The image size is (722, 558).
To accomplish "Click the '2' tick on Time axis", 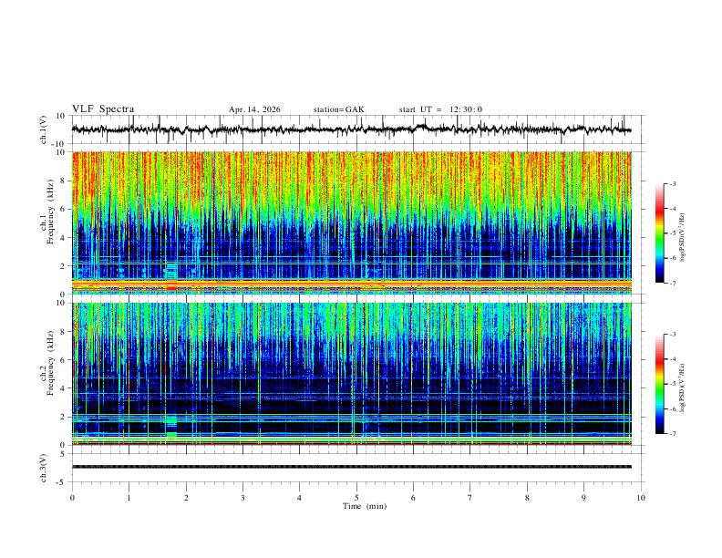I will [186, 498].
